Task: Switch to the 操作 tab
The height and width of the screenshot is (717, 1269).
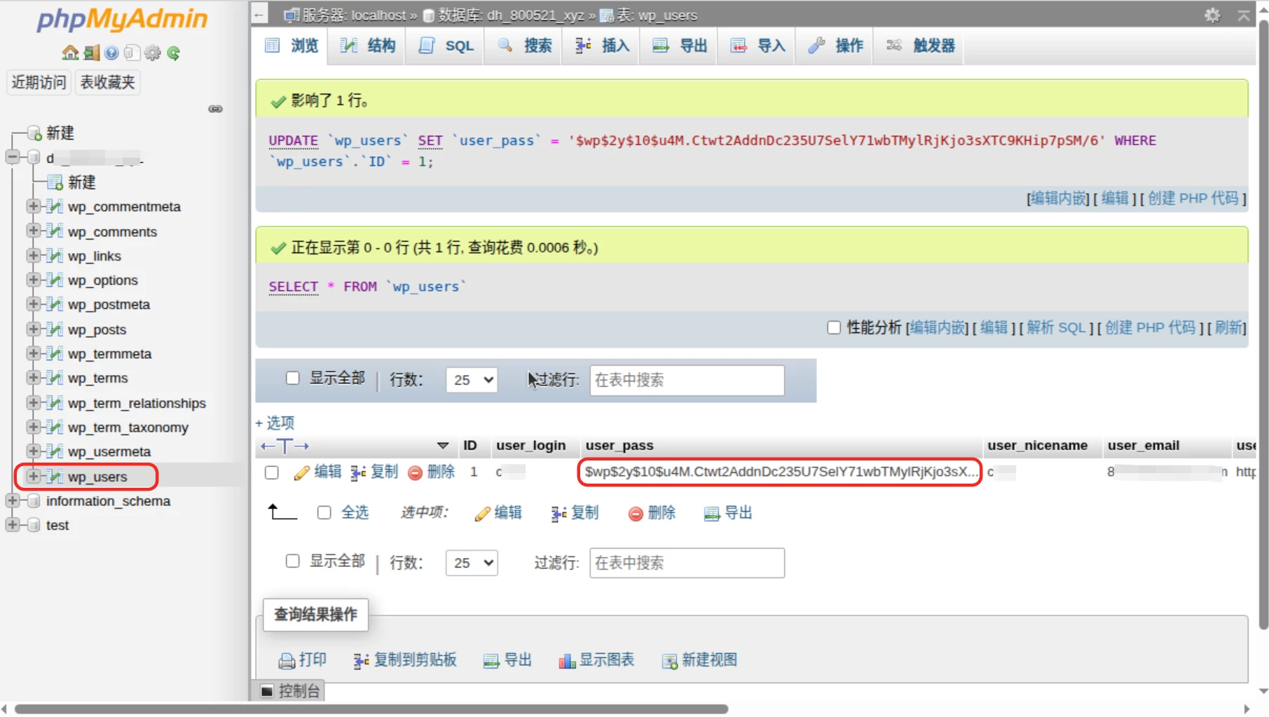Action: [x=835, y=46]
